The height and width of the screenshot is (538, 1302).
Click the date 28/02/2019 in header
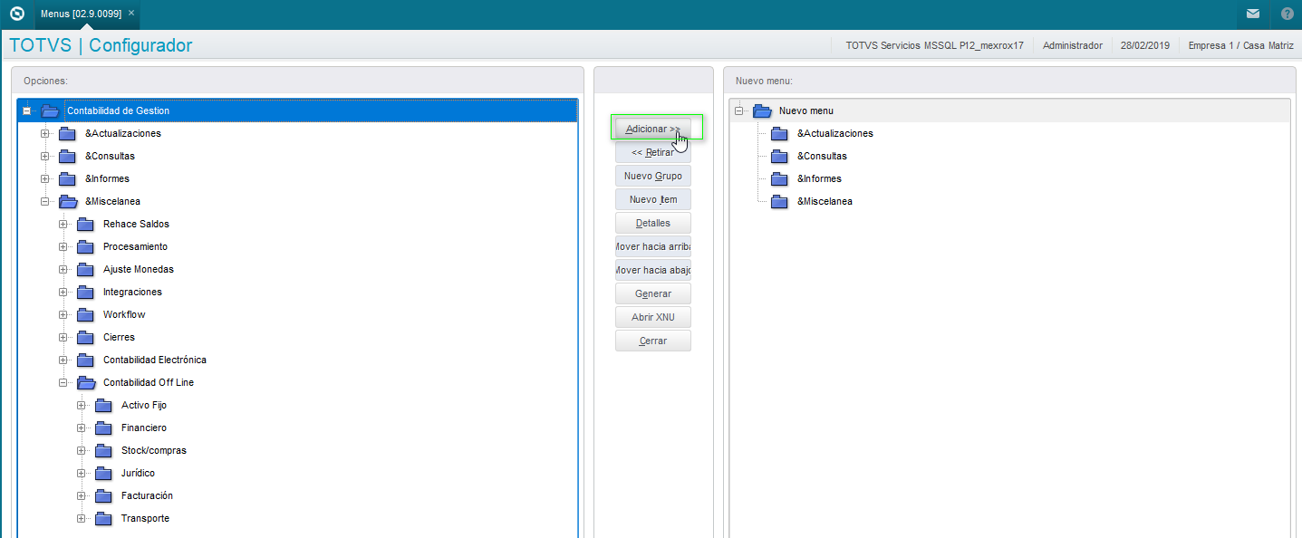point(1145,45)
